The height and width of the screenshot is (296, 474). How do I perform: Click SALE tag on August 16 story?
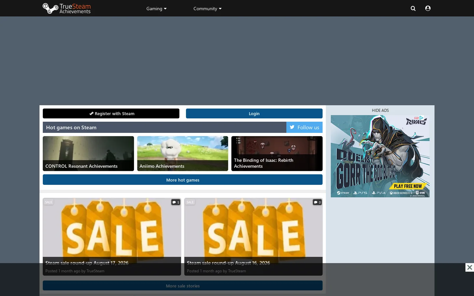[x=190, y=202]
